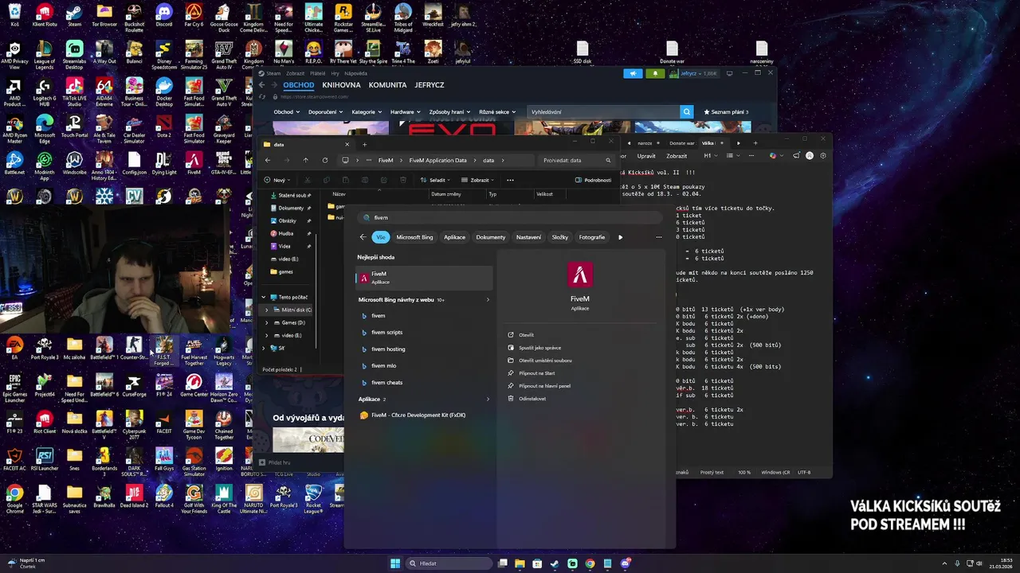Click the back arrow in search filters

(x=363, y=237)
